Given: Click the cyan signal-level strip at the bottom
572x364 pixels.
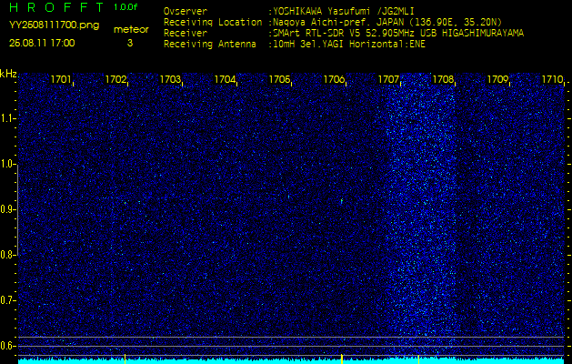Looking at the screenshot, I should [x=291, y=360].
